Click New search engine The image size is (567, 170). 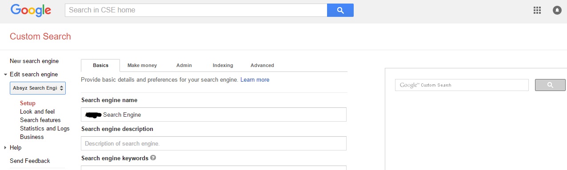tap(34, 61)
